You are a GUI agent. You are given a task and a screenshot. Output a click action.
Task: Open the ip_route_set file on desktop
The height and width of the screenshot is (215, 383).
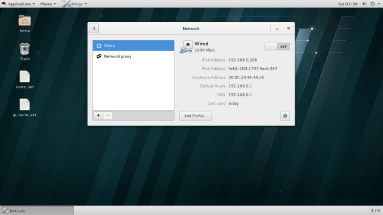pos(25,107)
